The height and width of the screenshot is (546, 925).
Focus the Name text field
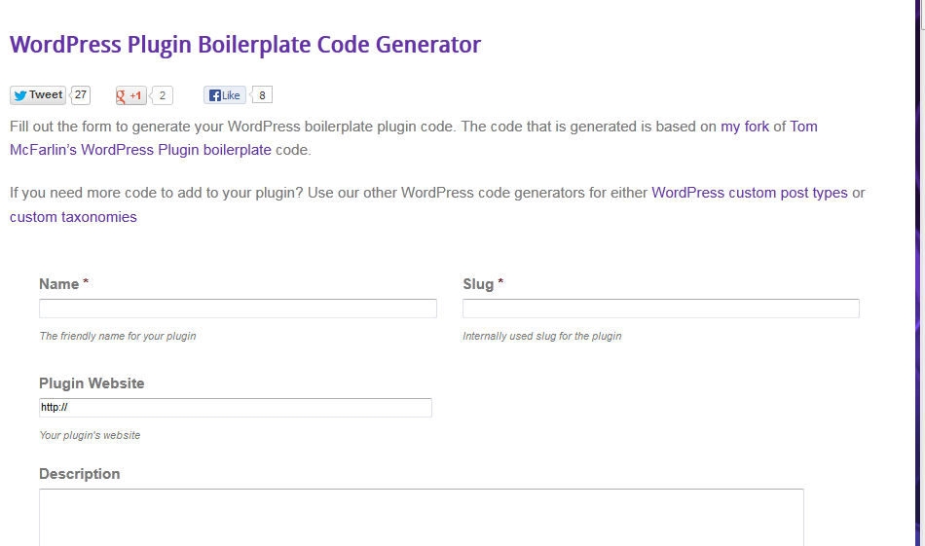[238, 309]
